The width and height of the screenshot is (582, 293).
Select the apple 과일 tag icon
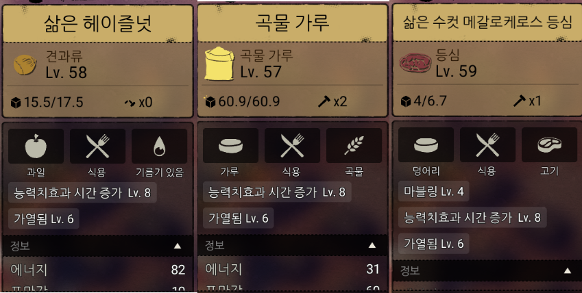pos(36,146)
